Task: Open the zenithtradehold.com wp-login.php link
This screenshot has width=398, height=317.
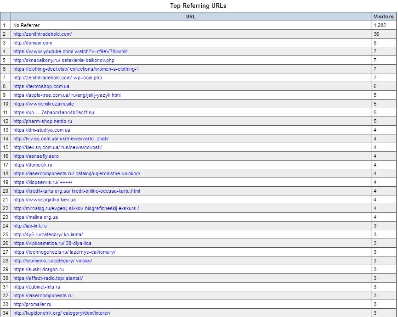Action: [x=57, y=78]
